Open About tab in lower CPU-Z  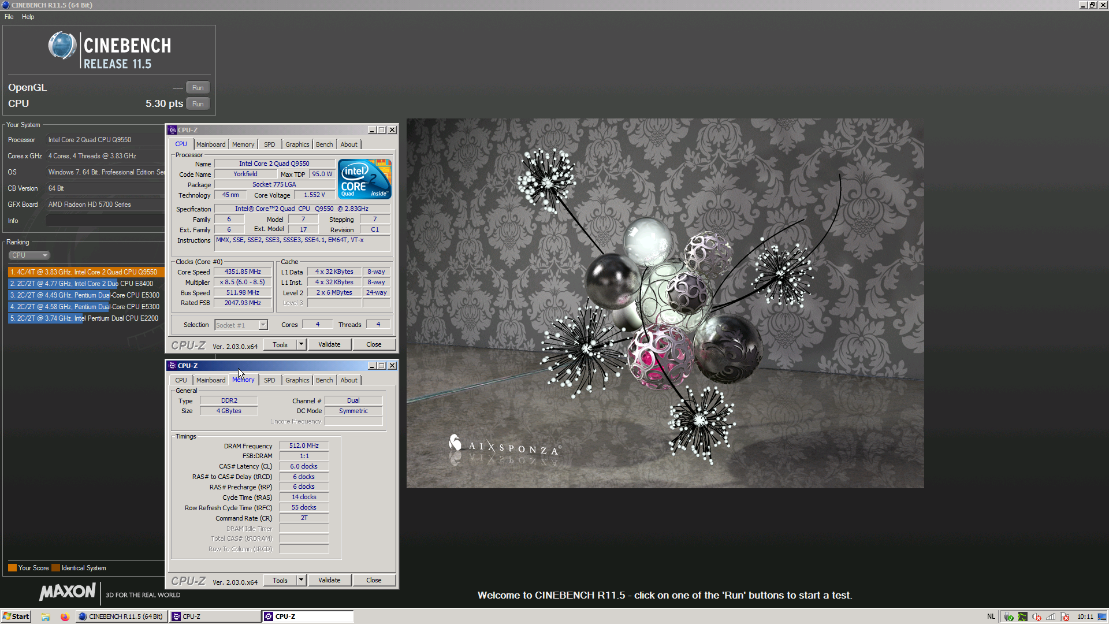(349, 380)
